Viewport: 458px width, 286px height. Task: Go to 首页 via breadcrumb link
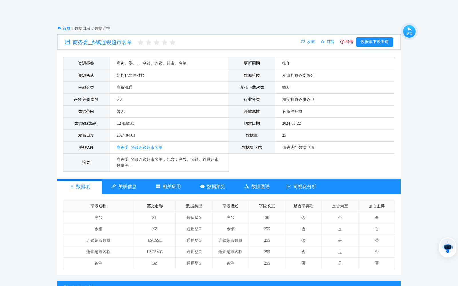tap(66, 28)
